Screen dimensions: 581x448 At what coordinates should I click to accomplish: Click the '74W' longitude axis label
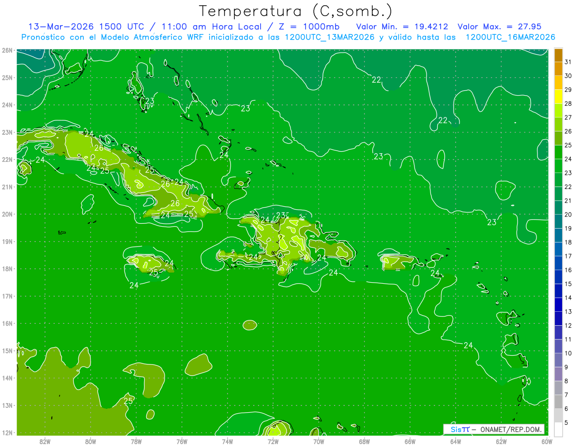click(x=227, y=441)
